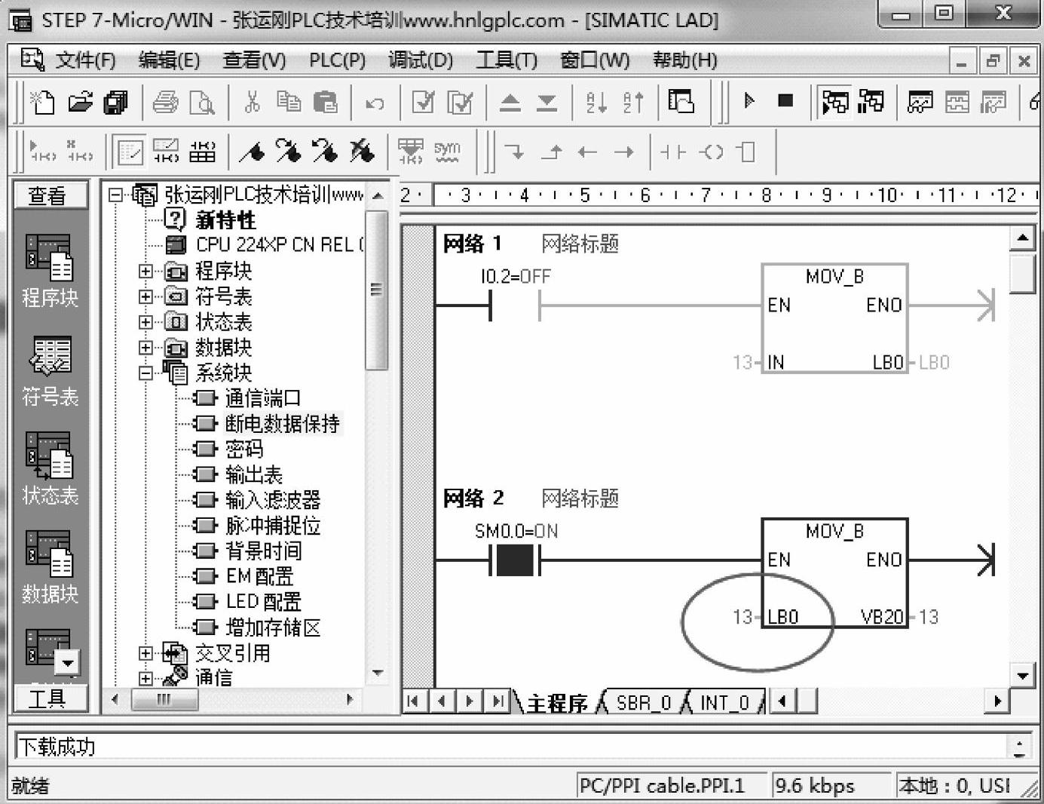Toggle program status monitoring
The width and height of the screenshot is (1044, 804).
[x=834, y=102]
